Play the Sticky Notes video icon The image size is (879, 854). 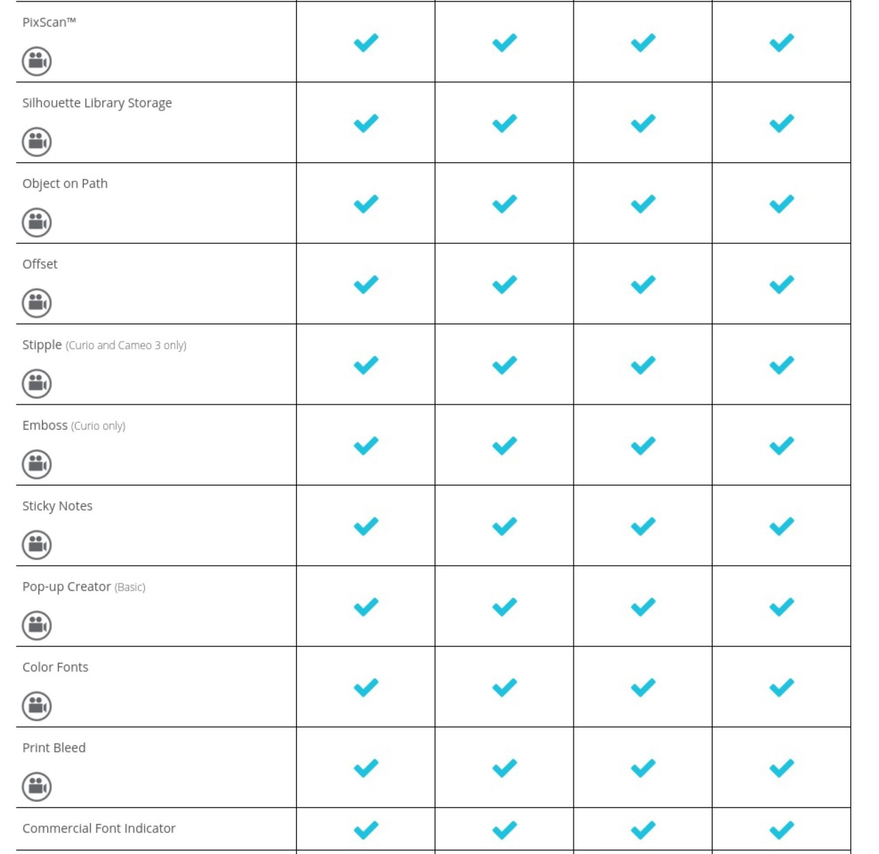point(37,545)
